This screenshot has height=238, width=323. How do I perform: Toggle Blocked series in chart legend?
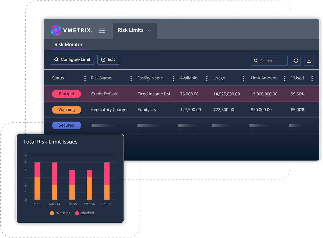point(84,213)
